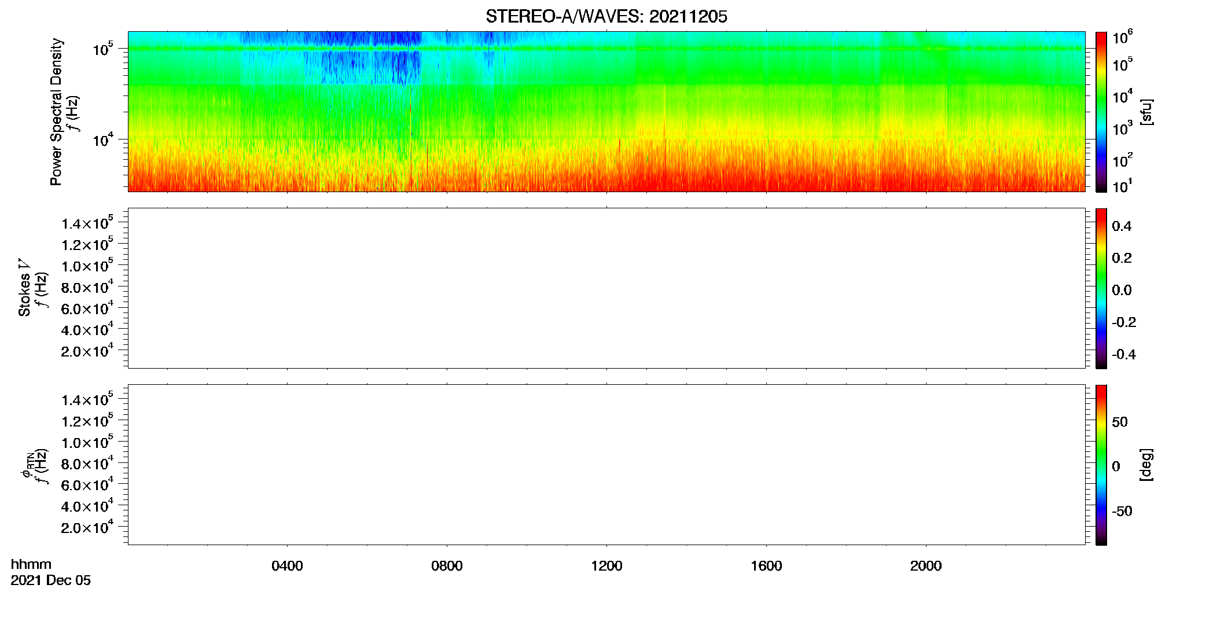Image resolution: width=1213 pixels, height=625 pixels.
Task: Click the -50 tick on degree color bar
Action: pyautogui.click(x=1122, y=511)
